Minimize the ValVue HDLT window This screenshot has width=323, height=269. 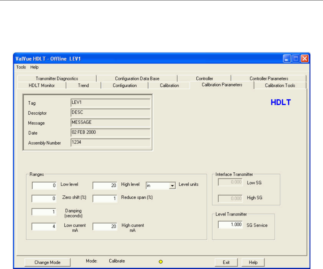coord(287,59)
